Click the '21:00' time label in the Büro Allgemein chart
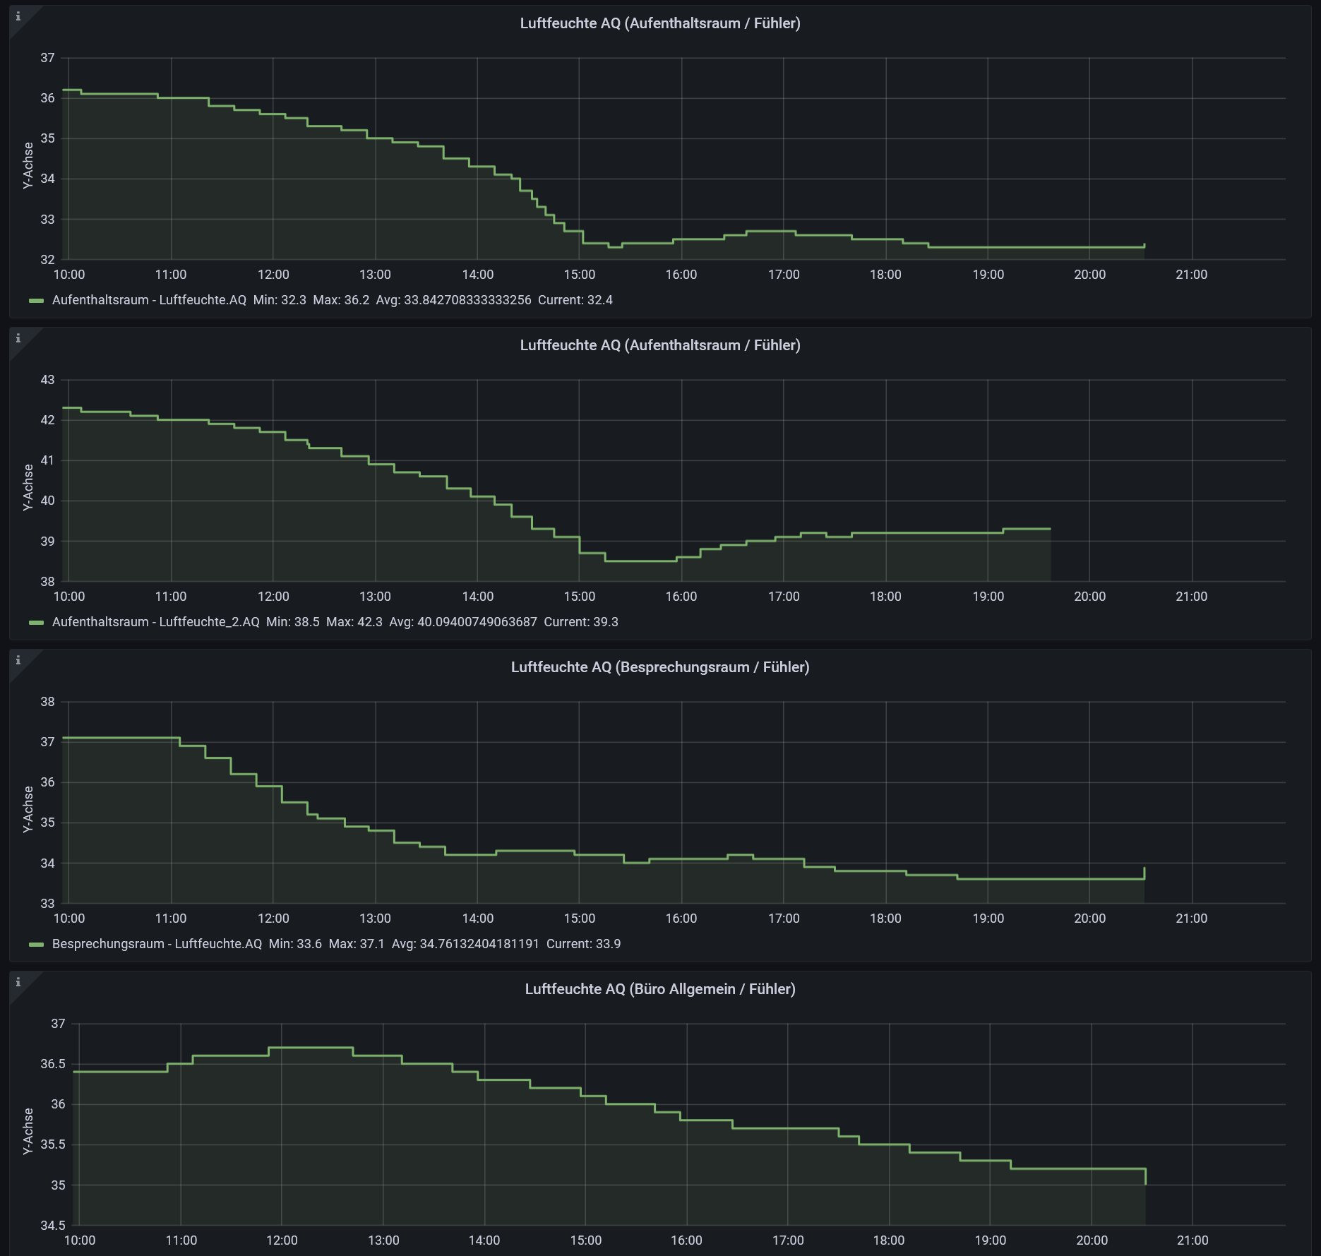The height and width of the screenshot is (1256, 1321). tap(1193, 1240)
